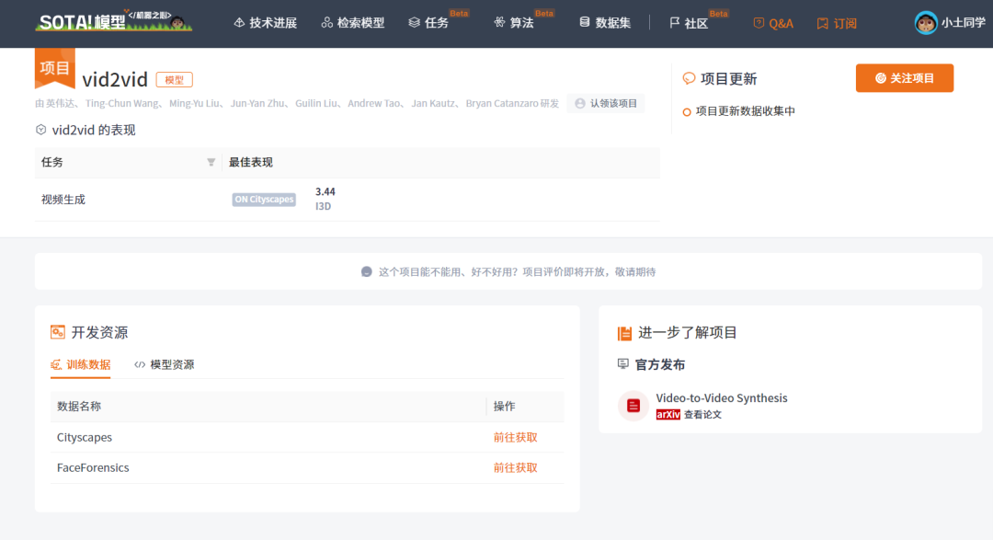Click the hexagon icon beside vid2vid 的表现
Image resolution: width=993 pixels, height=540 pixels.
point(41,130)
